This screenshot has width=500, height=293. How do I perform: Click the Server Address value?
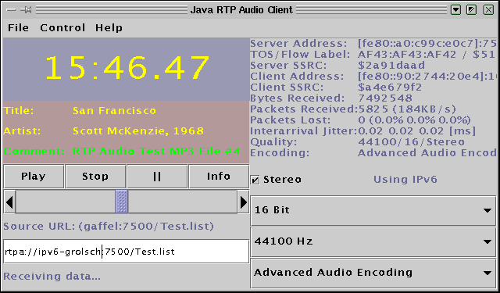click(x=427, y=43)
